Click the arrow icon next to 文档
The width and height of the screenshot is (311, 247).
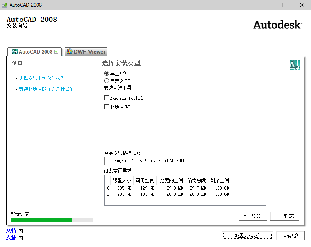(x=20, y=231)
